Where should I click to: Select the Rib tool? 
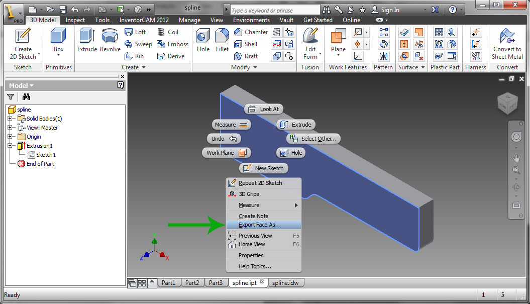[x=134, y=56]
